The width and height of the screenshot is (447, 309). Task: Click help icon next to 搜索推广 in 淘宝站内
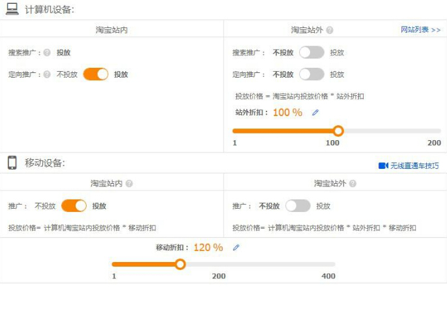point(47,53)
